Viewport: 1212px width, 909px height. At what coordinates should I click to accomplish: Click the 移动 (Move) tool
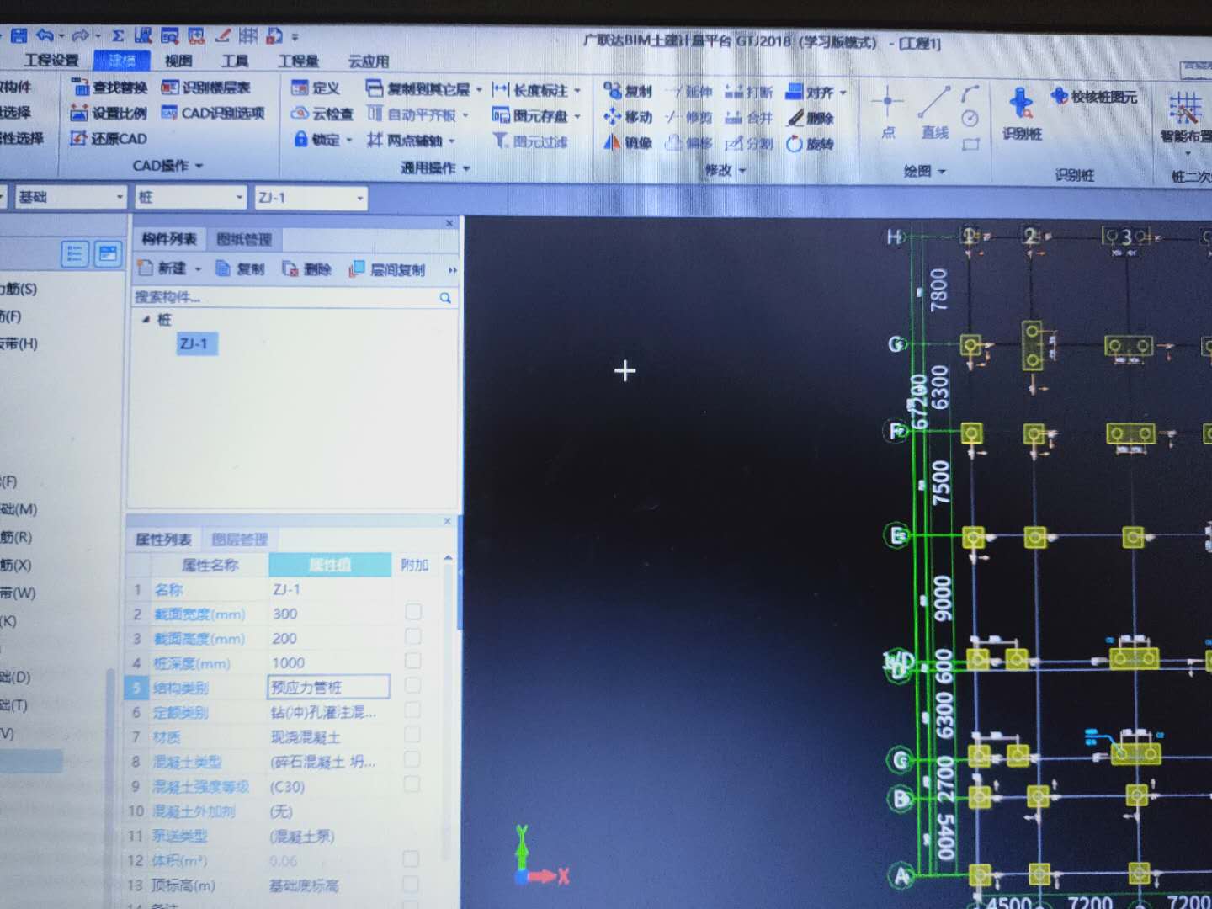point(628,117)
